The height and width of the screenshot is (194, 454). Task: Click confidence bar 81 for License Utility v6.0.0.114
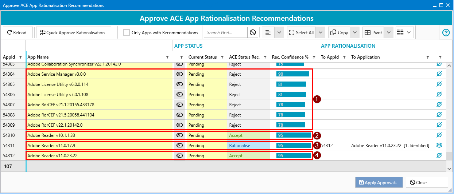point(291,84)
